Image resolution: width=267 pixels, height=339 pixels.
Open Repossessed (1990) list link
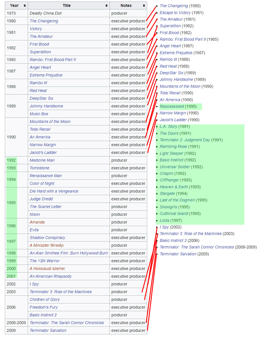pos(172,106)
